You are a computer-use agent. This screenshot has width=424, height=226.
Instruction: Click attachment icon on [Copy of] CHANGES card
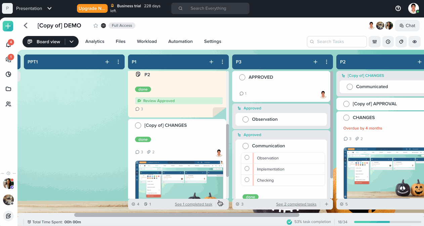click(x=149, y=152)
